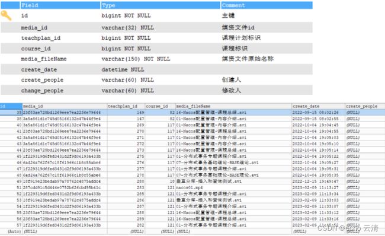Select the create_date field in structure table
The image size is (385, 236).
pos(38,69)
